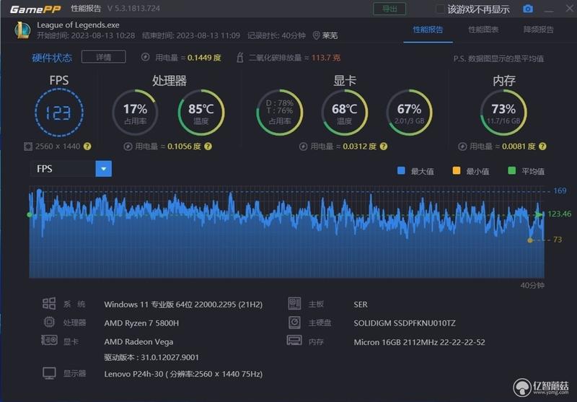Viewport: 577px width, 402px height.
Task: Click the orange minimum point marker on chart
Action: (x=530, y=240)
